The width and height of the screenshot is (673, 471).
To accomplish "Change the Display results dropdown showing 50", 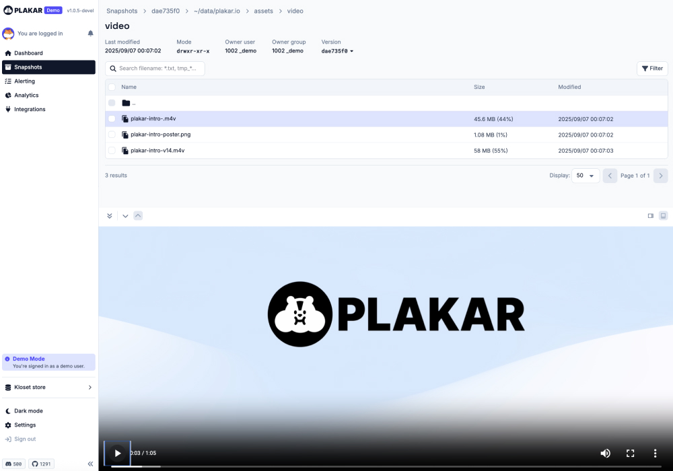I will point(585,175).
